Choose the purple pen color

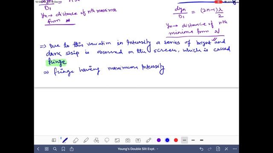(159, 140)
